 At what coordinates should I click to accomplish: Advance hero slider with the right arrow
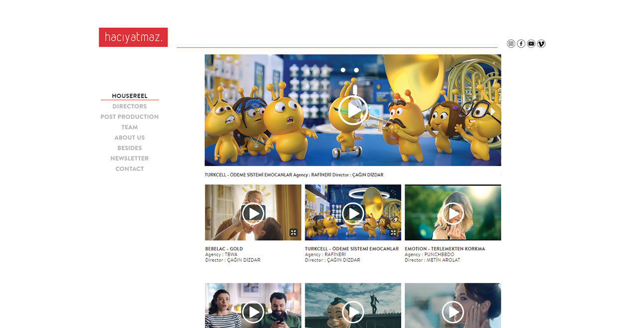tap(492, 111)
